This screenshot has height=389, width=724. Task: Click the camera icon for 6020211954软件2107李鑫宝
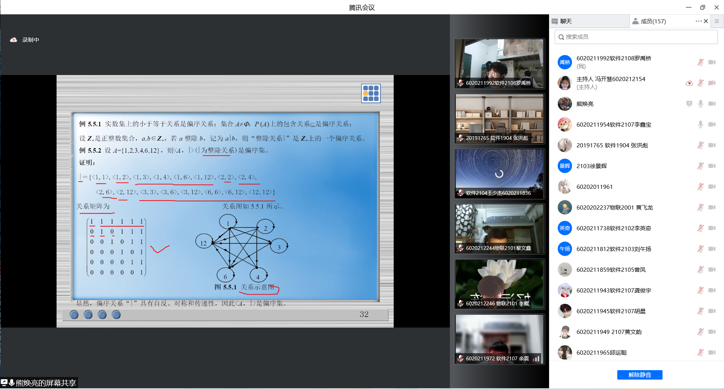(x=712, y=124)
